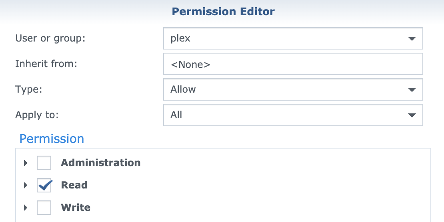Click the "Apply to:" field label
Viewport: 444px width, 222px height.
point(37,115)
